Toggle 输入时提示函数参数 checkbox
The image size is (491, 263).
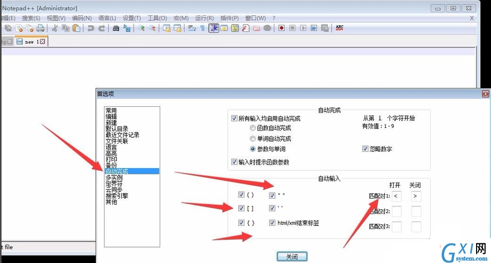point(234,162)
